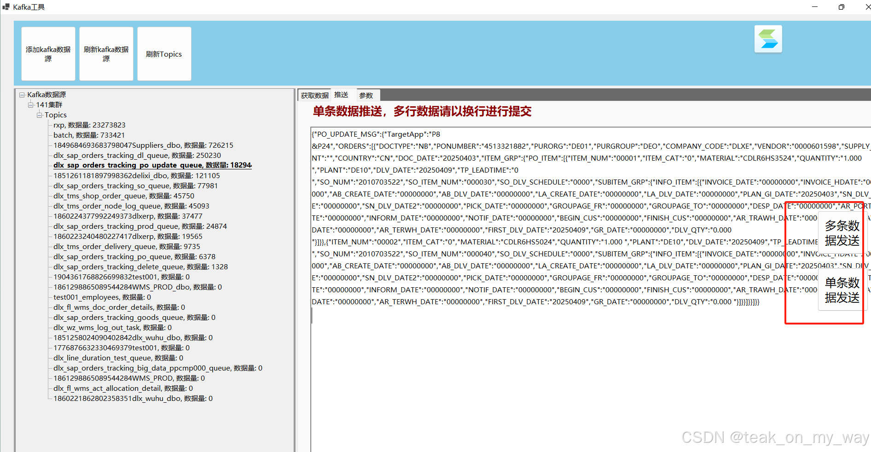Screen dimensions: 871x452
Task: Select topic dlx_sap_orders_tracking_prod_queue
Action: 140,226
